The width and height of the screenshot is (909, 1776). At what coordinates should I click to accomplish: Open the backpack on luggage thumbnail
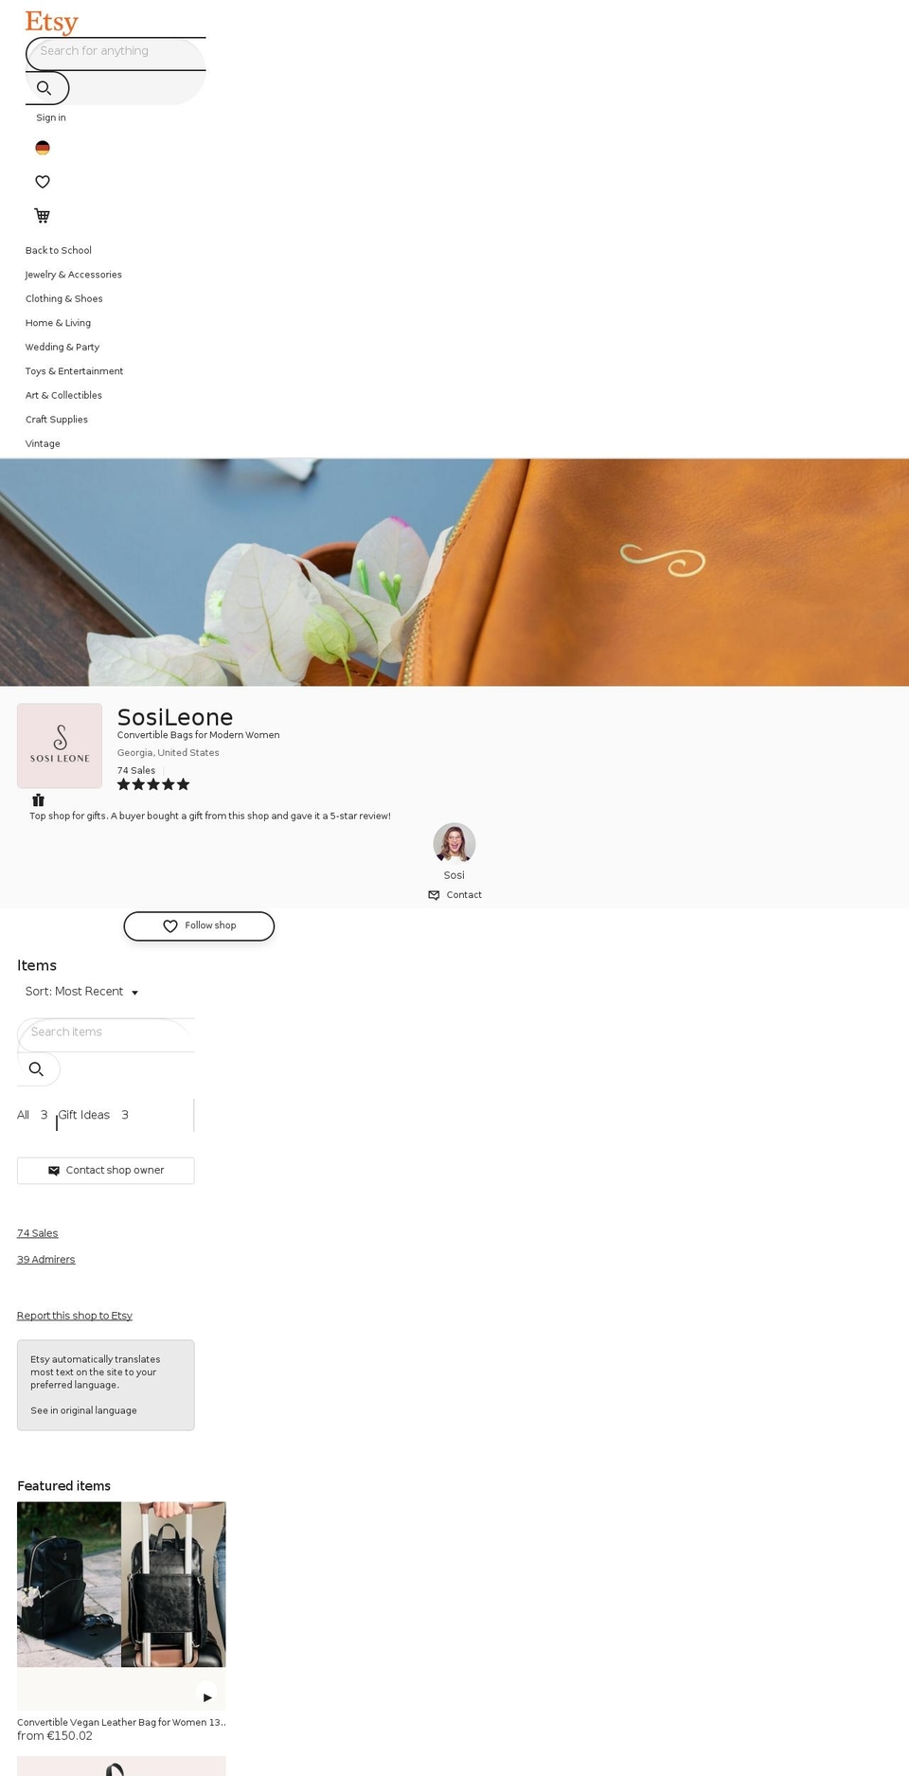click(173, 1584)
